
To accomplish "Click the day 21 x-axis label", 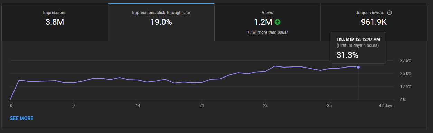I will tap(201, 106).
